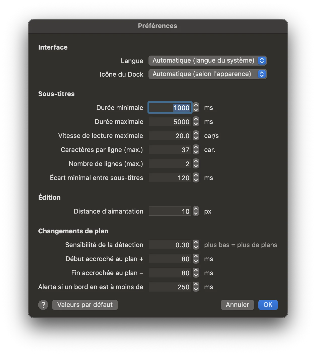This screenshot has width=316, height=355.
Task: Decrease Écart minimal entre sous-titres stepper
Action: (x=196, y=180)
